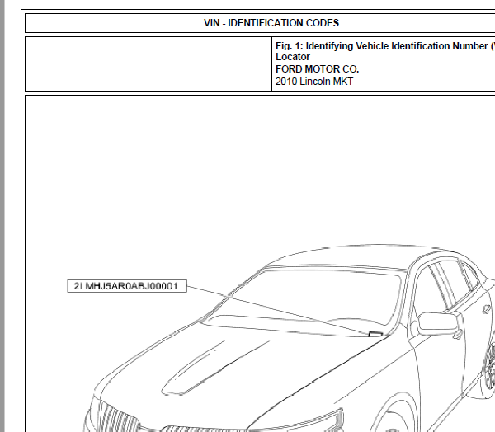The image size is (495, 432).
Task: Click the VIN plate marker on the dashboard
Action: click(x=375, y=334)
